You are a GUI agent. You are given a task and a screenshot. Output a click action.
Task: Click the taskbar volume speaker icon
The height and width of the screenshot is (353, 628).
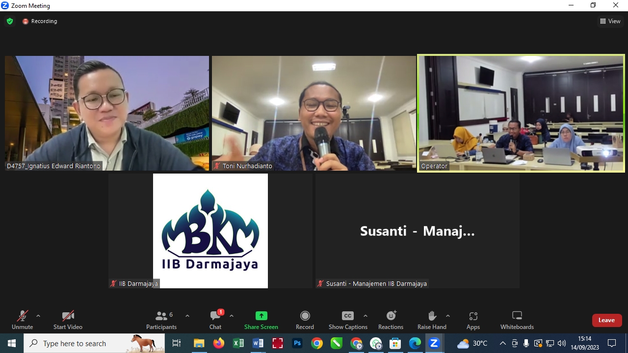coord(562,343)
